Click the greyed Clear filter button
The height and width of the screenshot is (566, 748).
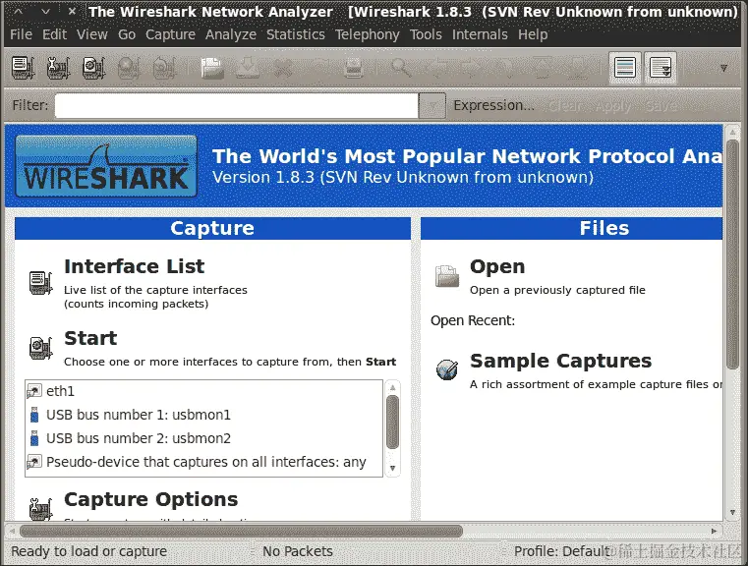click(565, 105)
